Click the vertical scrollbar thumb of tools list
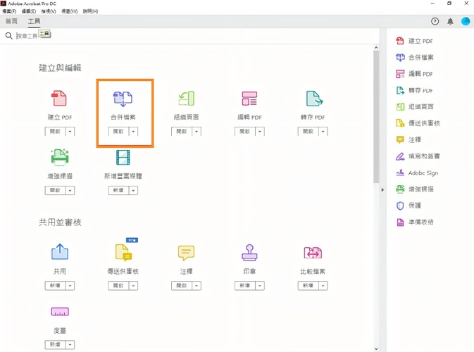This screenshot has height=352, width=474. [x=376, y=117]
